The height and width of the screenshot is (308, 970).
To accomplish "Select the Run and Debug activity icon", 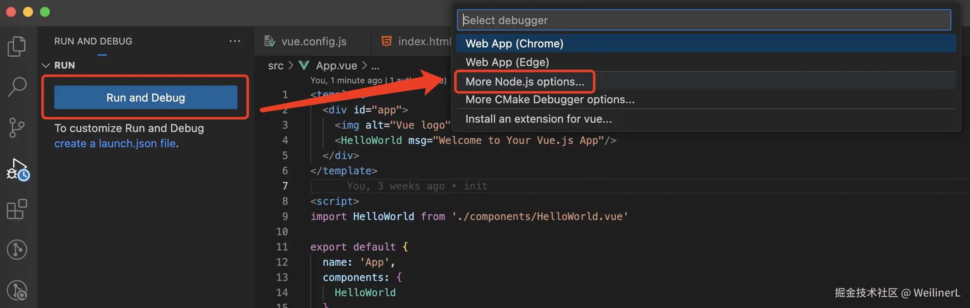I will pyautogui.click(x=18, y=170).
